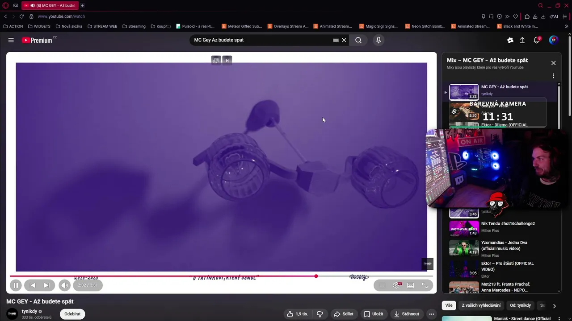Screen dimensions: 572x321
Task: Open the Streaming bookmarks folder
Action: point(134,26)
